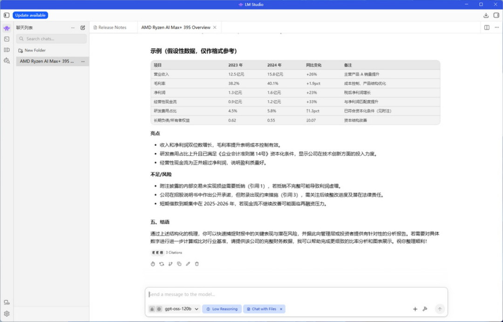Remove the Chat with Files chip
This screenshot has height=322, width=503.
coord(281,309)
